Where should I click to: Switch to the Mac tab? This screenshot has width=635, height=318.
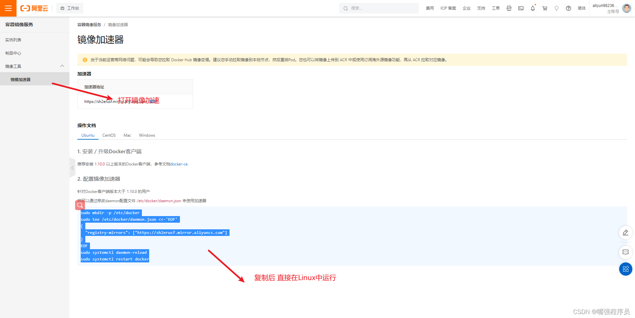click(x=127, y=135)
